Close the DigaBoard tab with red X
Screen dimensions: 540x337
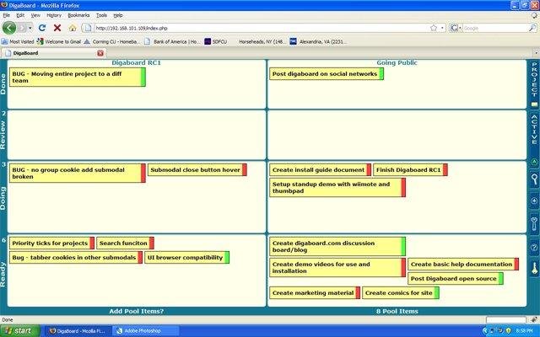pyautogui.click(x=100, y=53)
